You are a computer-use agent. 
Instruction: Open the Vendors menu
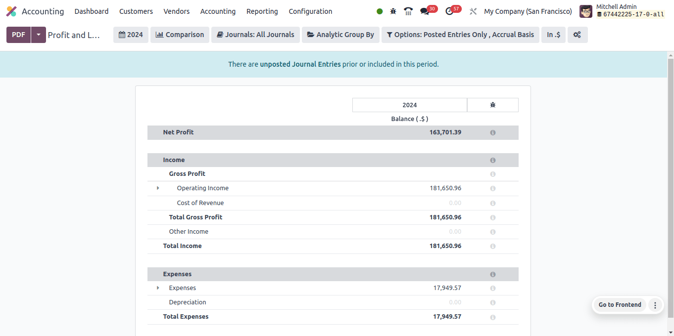[177, 11]
